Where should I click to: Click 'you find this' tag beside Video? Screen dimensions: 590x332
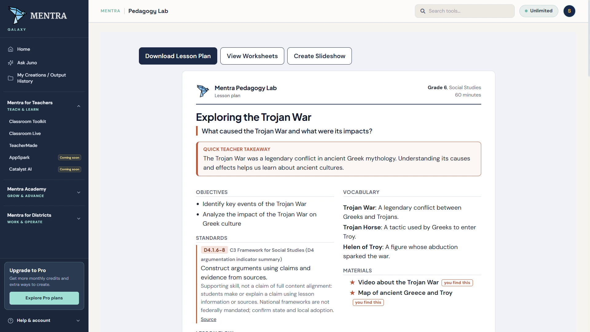tap(457, 283)
